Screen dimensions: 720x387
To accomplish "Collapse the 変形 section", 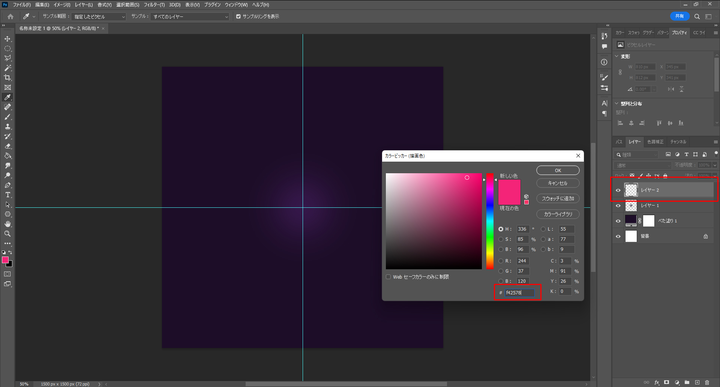I will coord(616,56).
